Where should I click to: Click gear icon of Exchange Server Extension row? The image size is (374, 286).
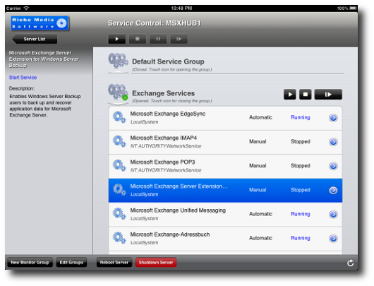119,190
